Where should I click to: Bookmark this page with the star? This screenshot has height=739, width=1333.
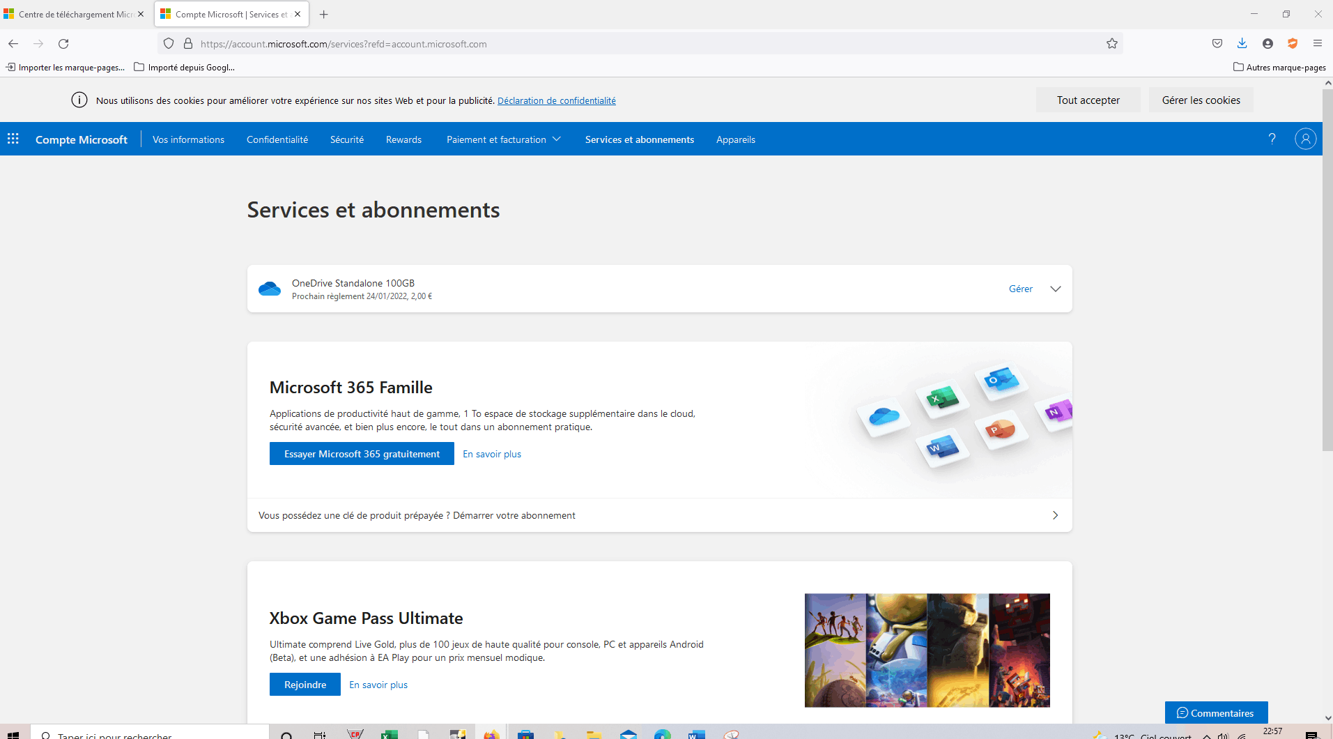point(1112,43)
